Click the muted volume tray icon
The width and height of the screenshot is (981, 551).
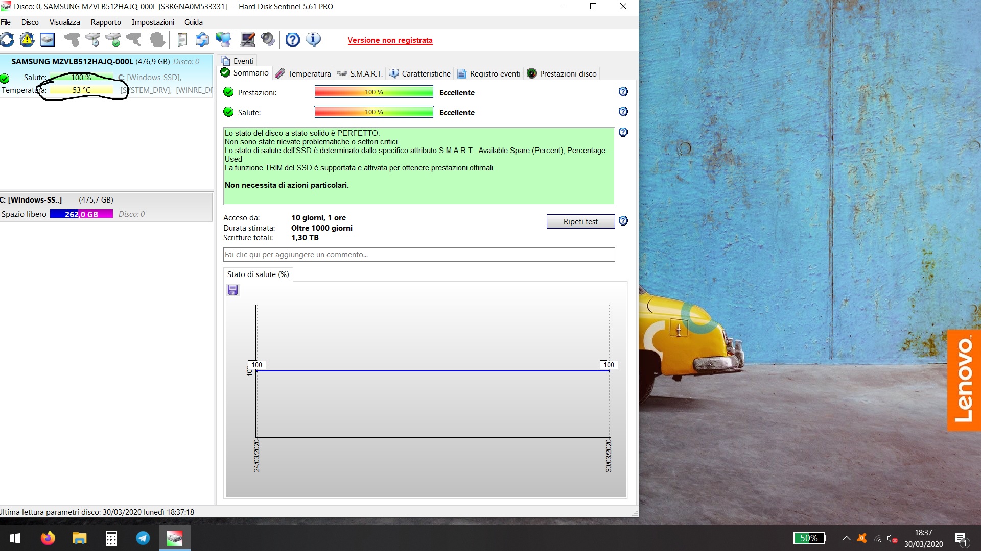892,538
